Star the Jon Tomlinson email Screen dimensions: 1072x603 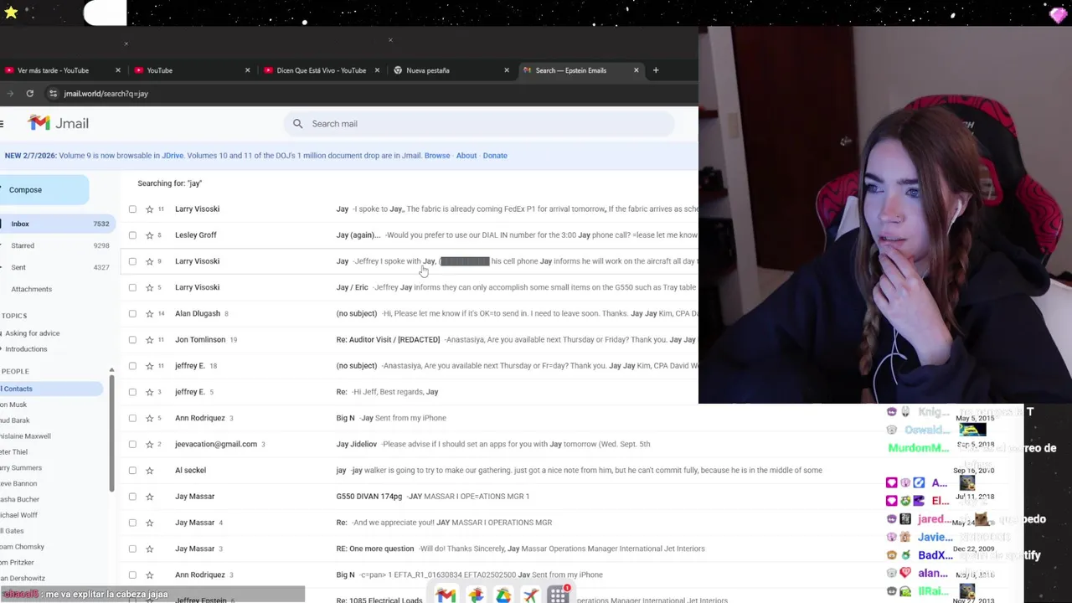(149, 340)
